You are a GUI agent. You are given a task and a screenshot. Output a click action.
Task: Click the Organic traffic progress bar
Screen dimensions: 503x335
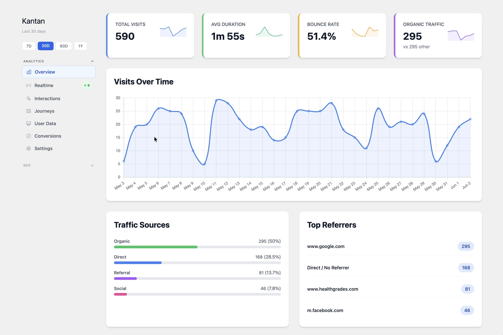point(198,247)
